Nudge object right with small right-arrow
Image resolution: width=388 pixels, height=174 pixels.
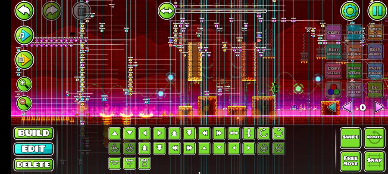pyautogui.click(x=249, y=148)
